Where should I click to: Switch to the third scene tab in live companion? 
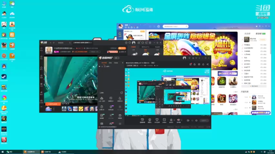[116, 63]
